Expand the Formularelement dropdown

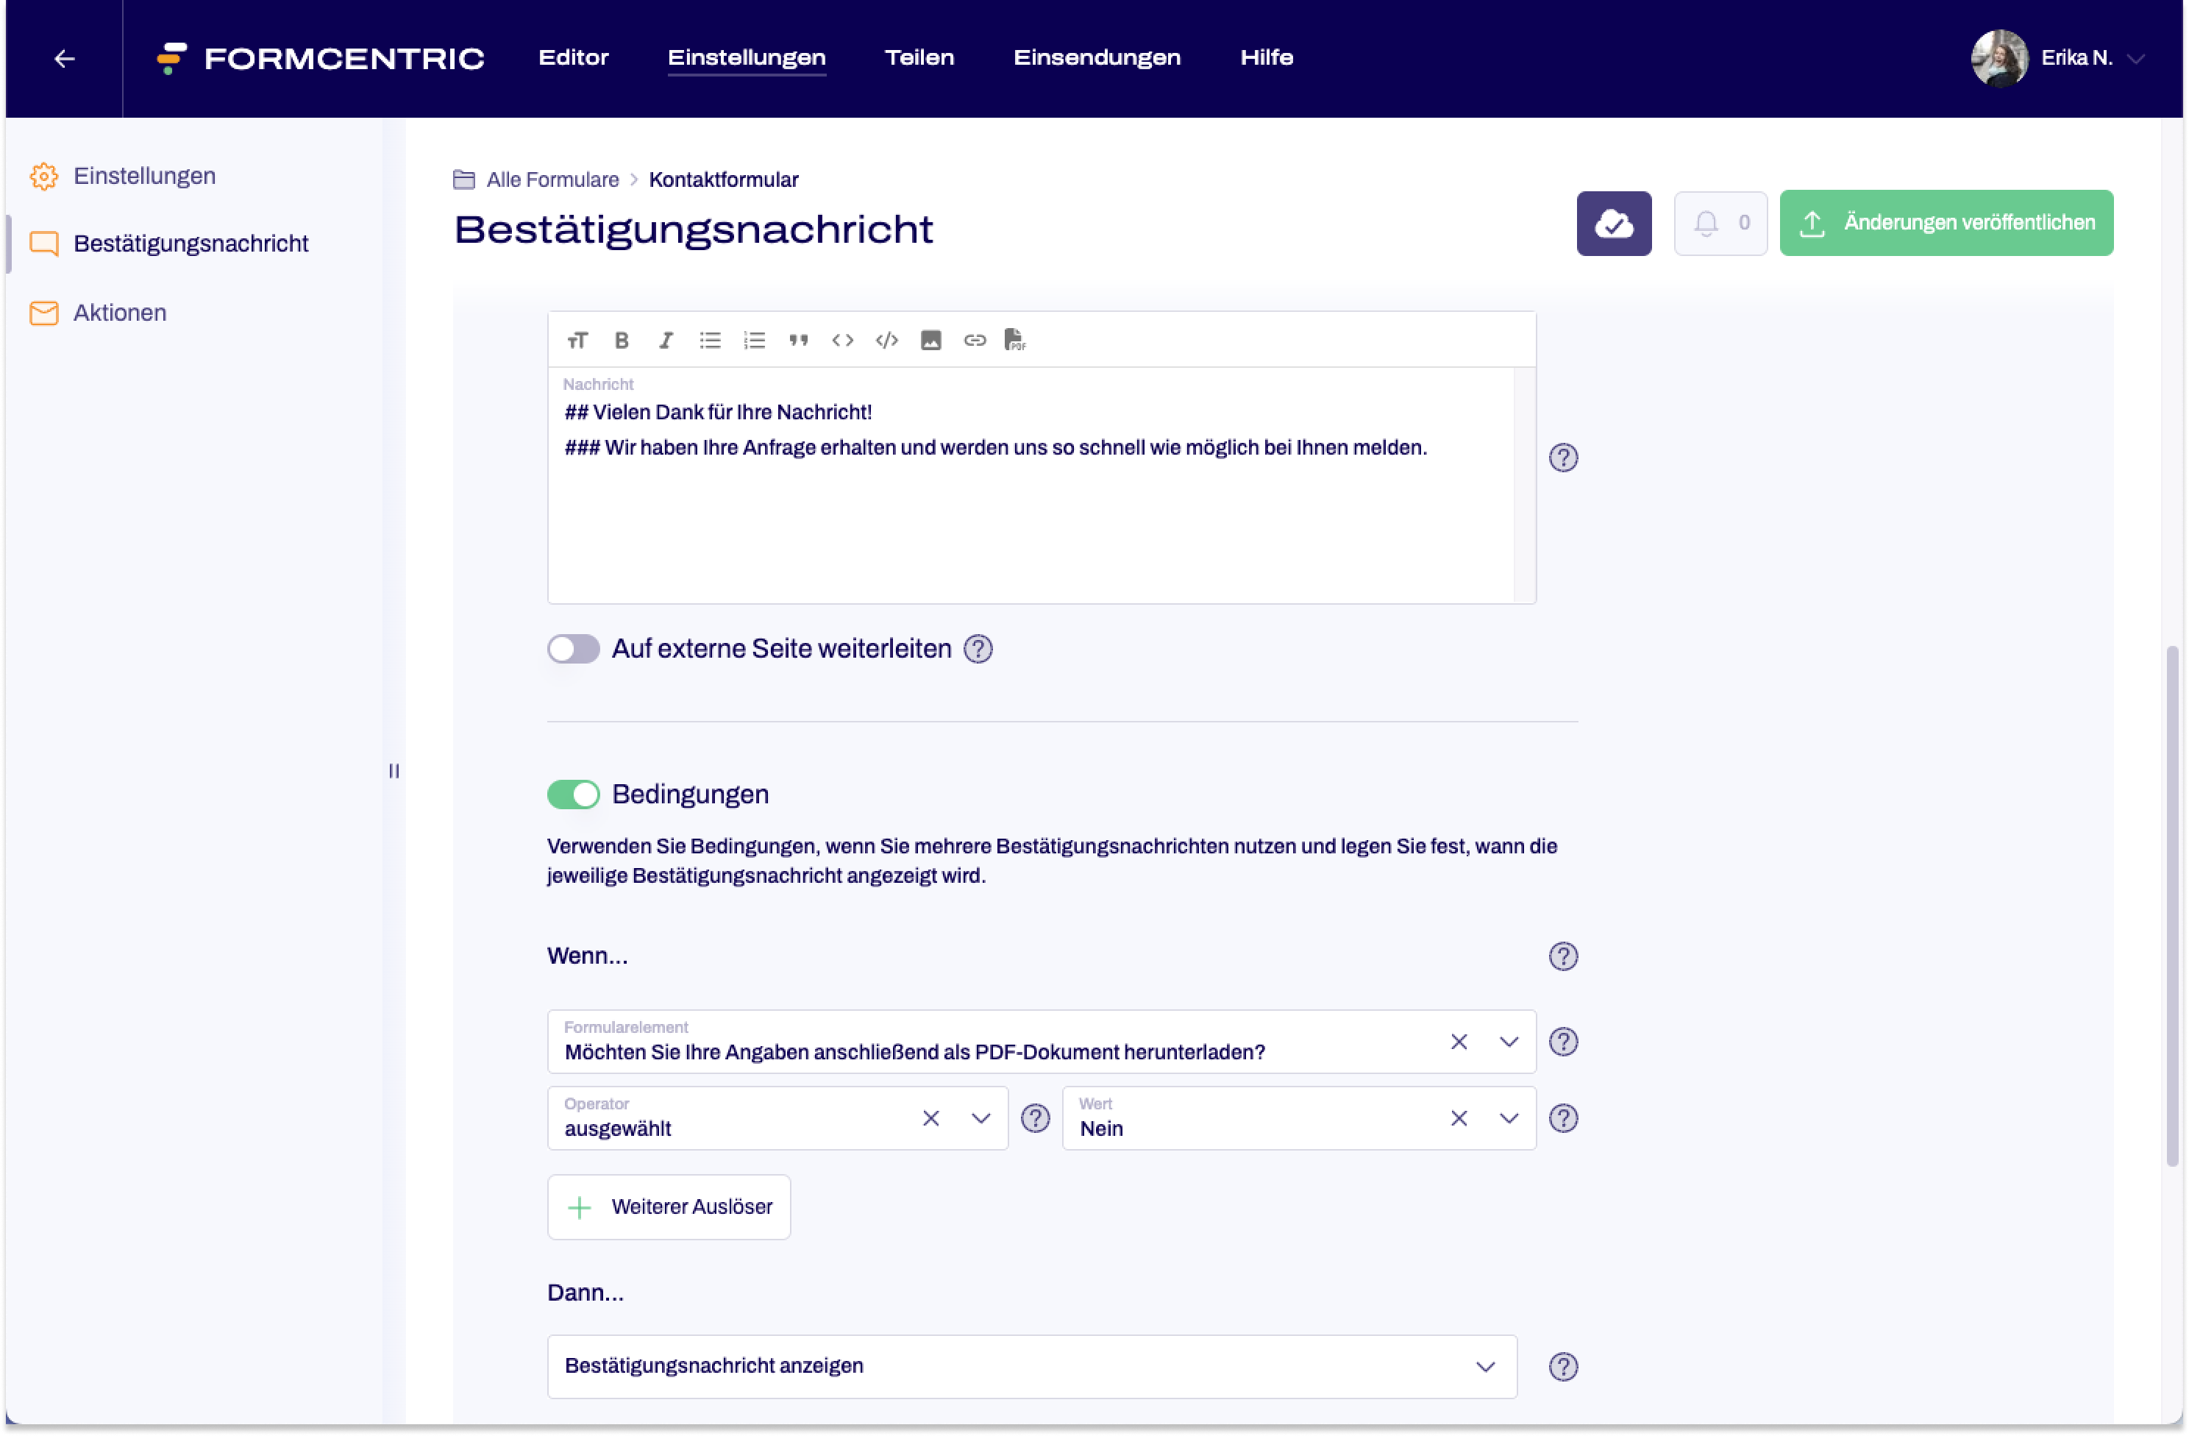(1509, 1042)
